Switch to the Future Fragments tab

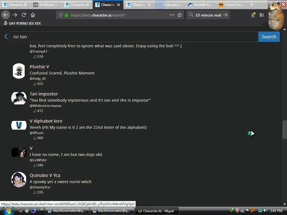232,5
